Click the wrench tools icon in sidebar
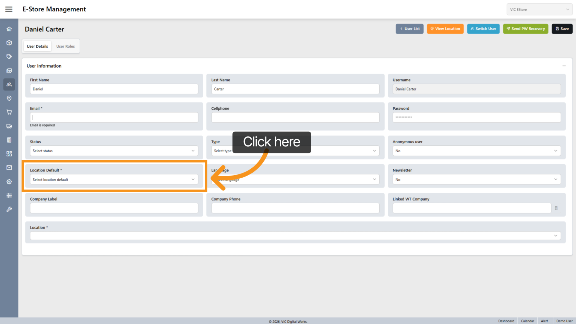576x324 pixels. 9,209
